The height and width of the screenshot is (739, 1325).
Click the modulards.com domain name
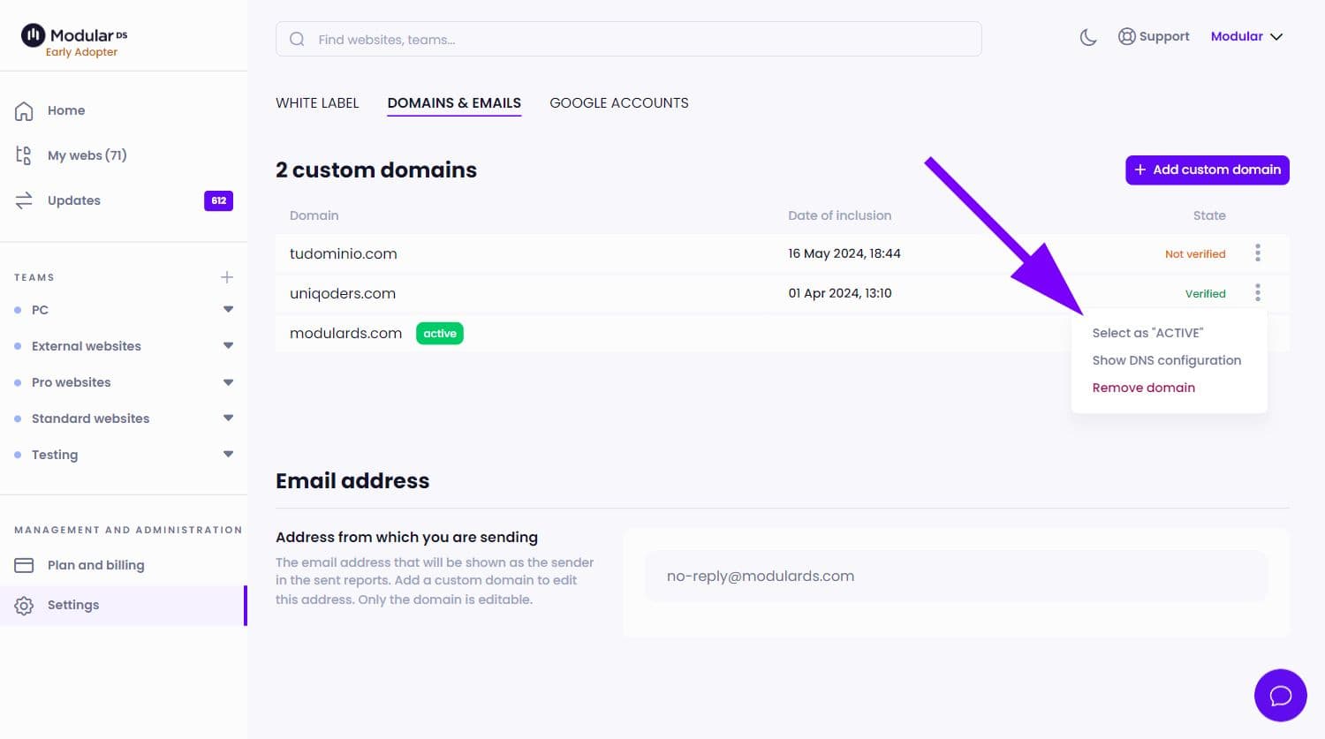(345, 333)
